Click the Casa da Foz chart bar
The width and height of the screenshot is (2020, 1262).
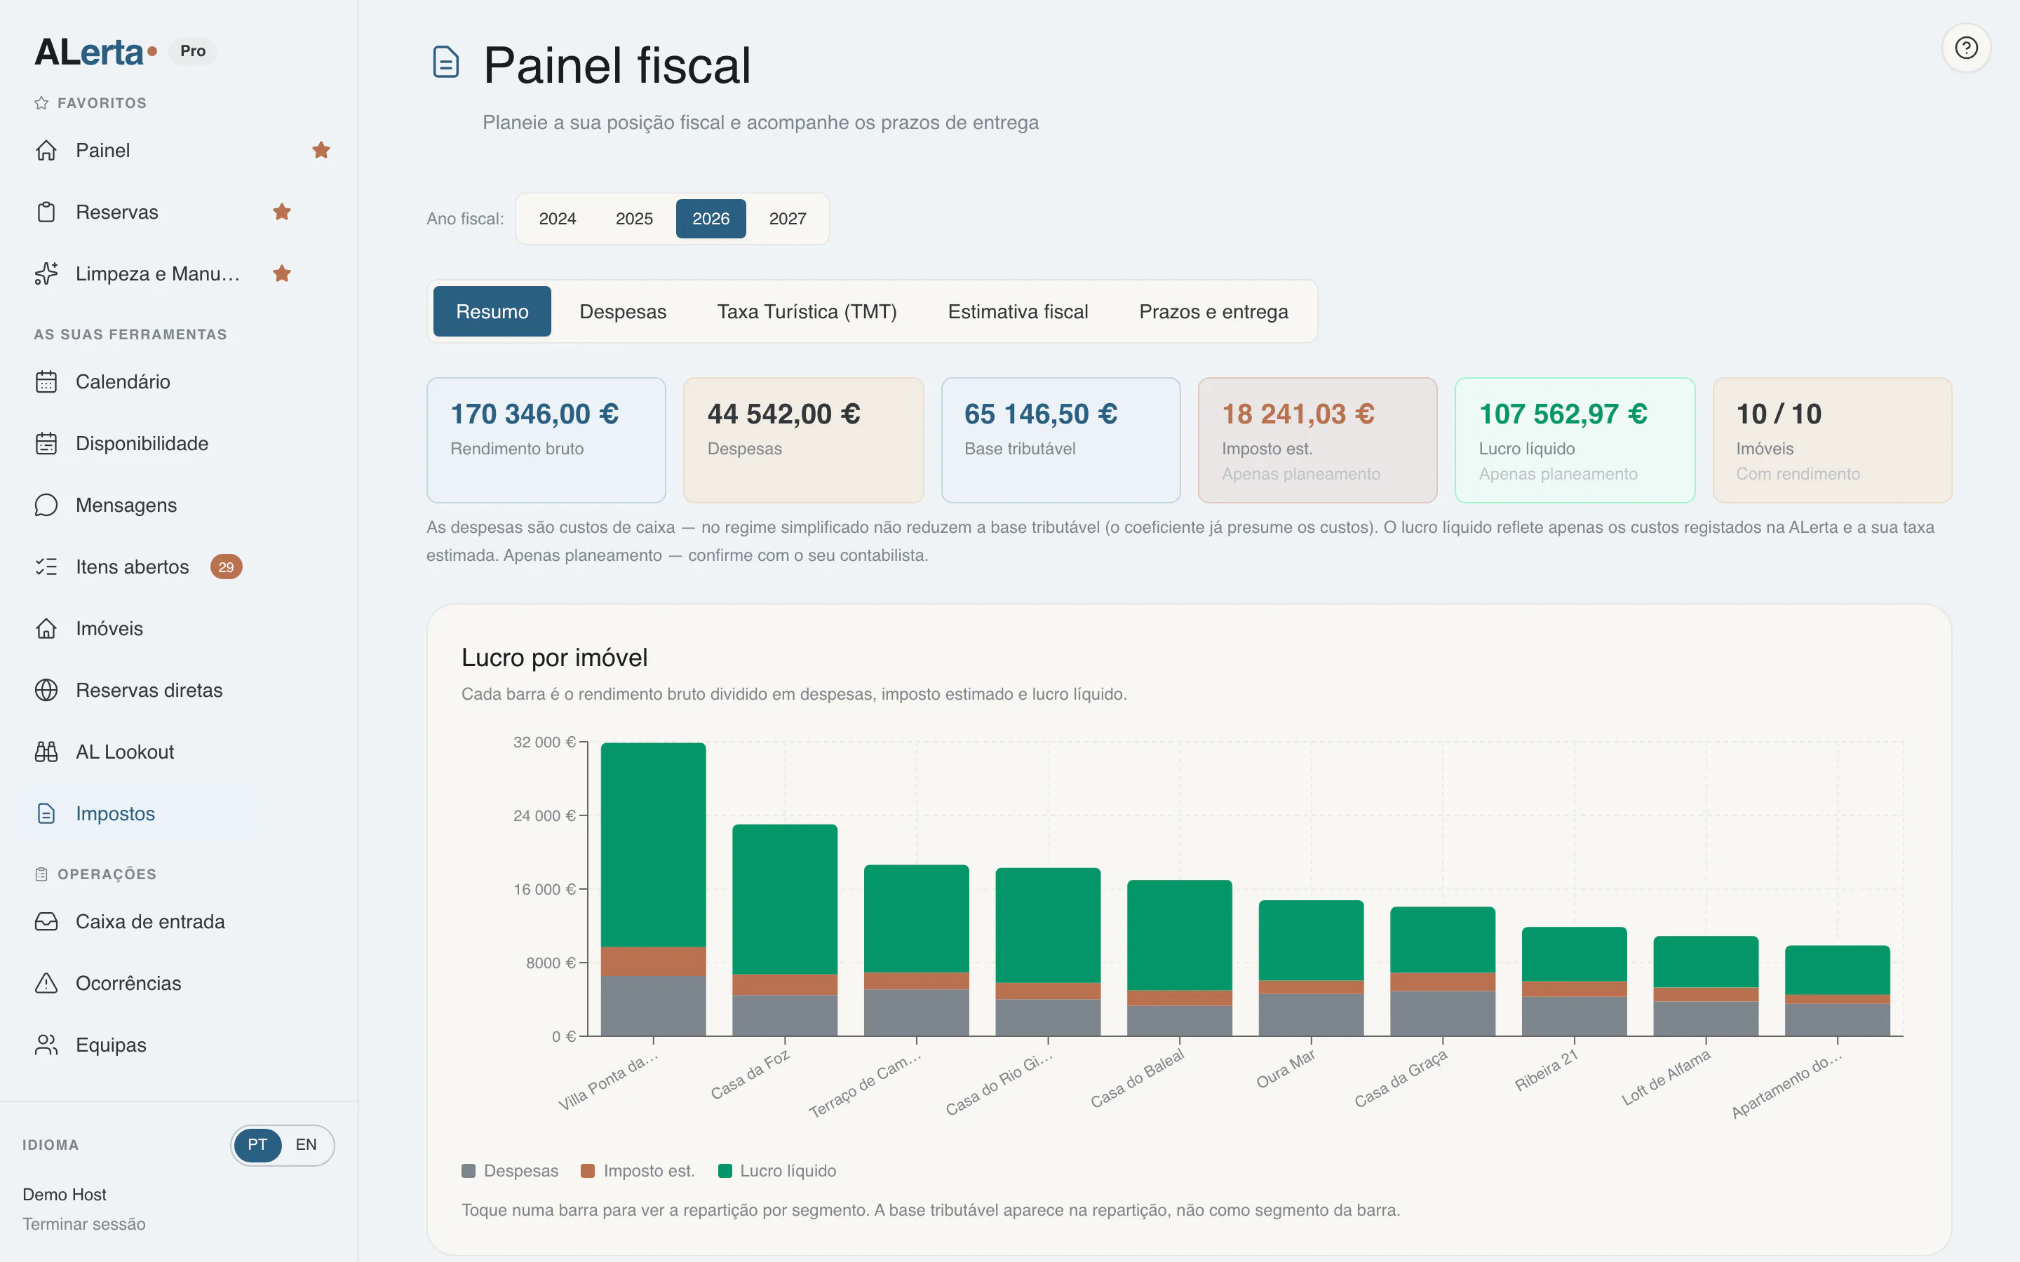pyautogui.click(x=785, y=930)
